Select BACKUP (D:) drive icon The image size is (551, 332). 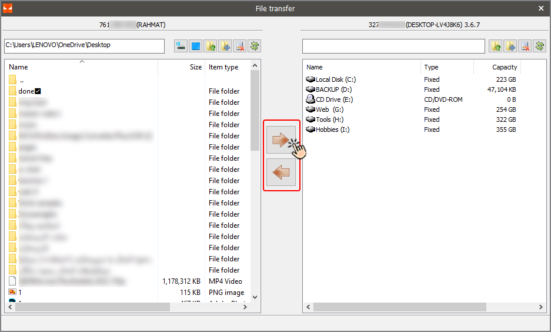[310, 89]
